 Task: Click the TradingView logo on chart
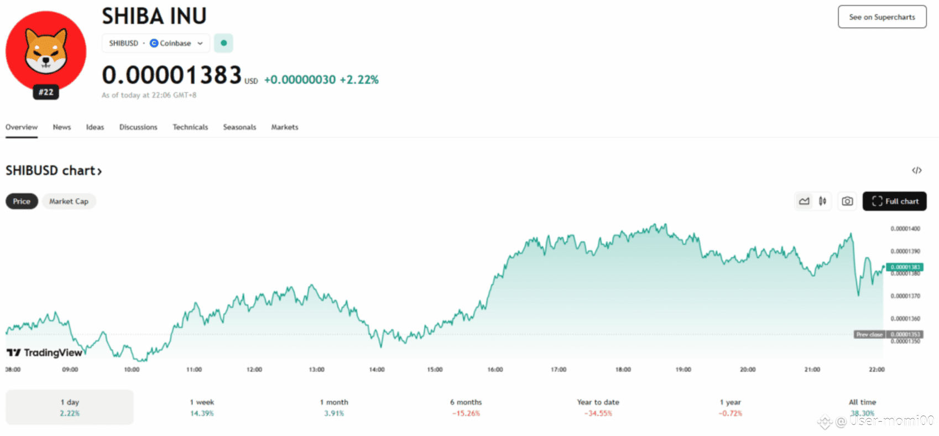[x=44, y=352]
